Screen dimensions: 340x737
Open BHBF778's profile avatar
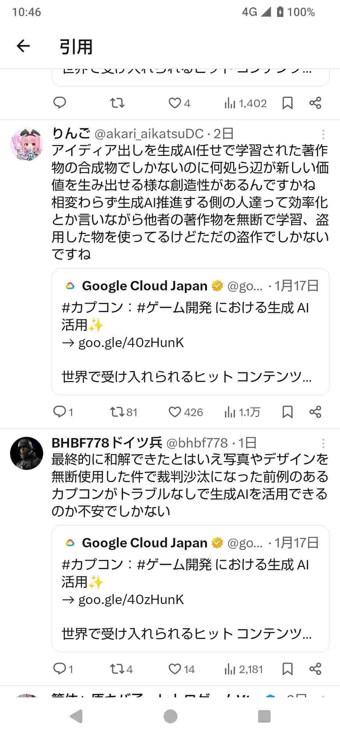pos(27,454)
